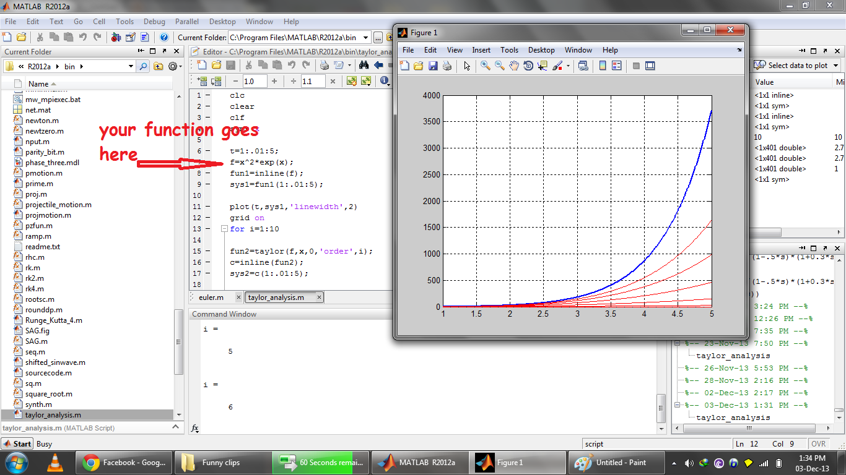Expand the R2012a bin address bar dropdown

(131, 66)
